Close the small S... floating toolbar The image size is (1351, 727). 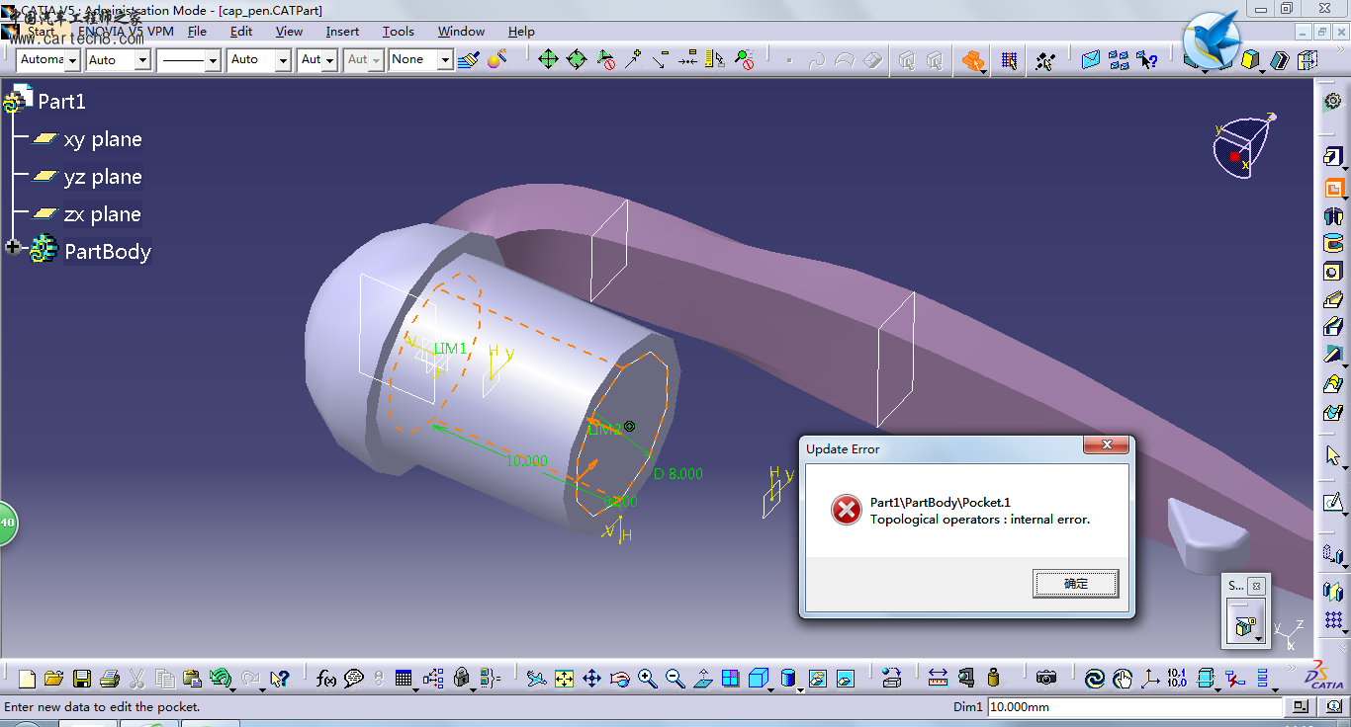(x=1256, y=586)
